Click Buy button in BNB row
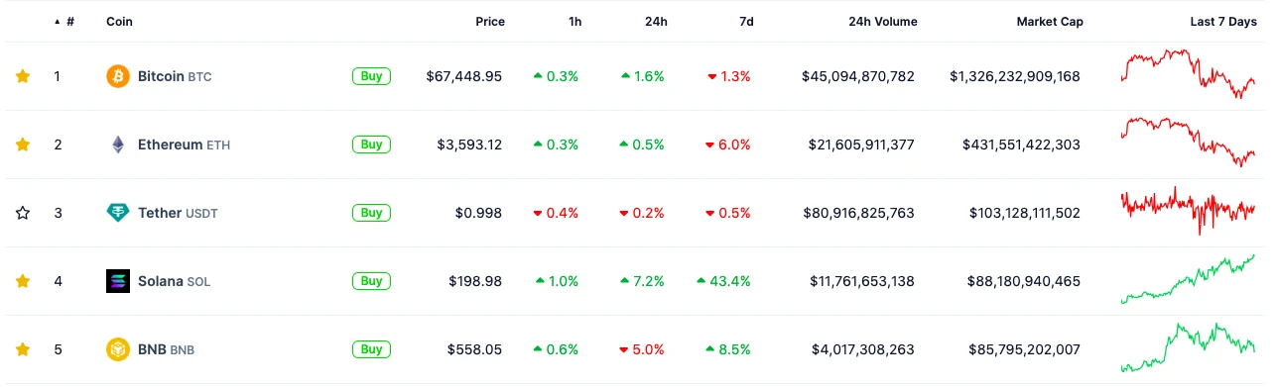This screenshot has width=1277, height=387. pyautogui.click(x=371, y=349)
